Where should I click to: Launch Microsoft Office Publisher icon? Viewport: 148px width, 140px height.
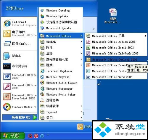pos(88,71)
